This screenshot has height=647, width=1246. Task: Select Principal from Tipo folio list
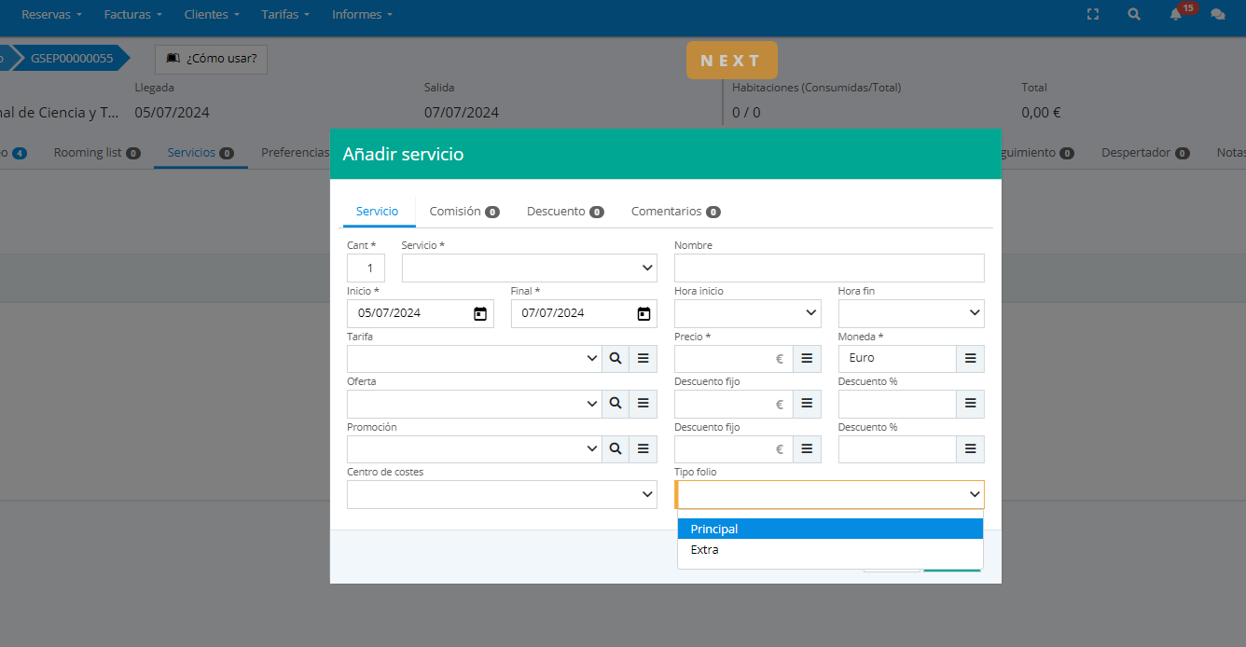click(829, 529)
